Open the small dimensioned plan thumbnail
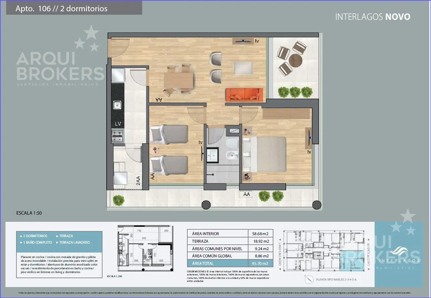431x298 pixels. tap(145, 248)
